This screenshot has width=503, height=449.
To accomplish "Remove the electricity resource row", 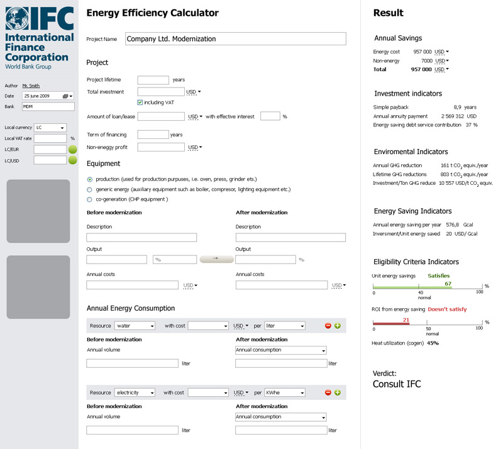I will click(328, 392).
